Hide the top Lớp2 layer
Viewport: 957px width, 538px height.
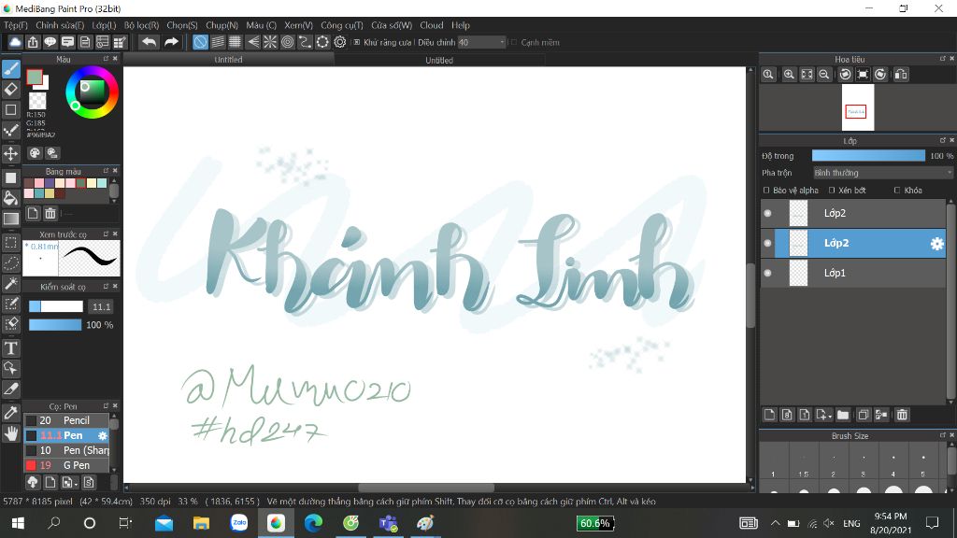pos(768,213)
